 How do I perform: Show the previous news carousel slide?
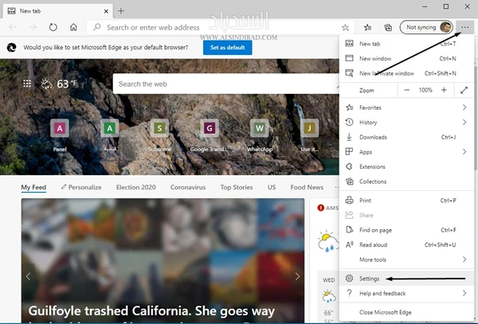pos(29,276)
